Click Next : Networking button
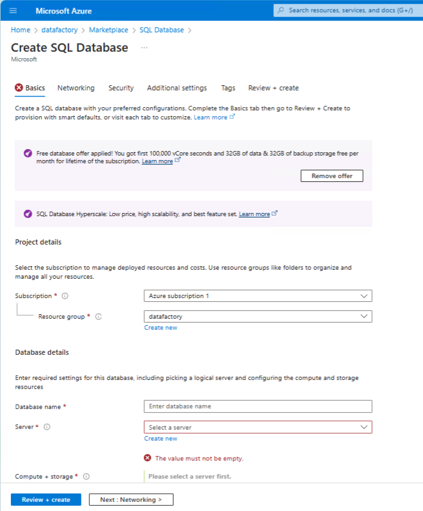The height and width of the screenshot is (511, 423). pos(131,499)
